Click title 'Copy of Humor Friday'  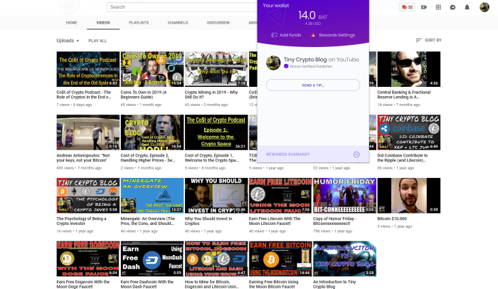[335, 221]
